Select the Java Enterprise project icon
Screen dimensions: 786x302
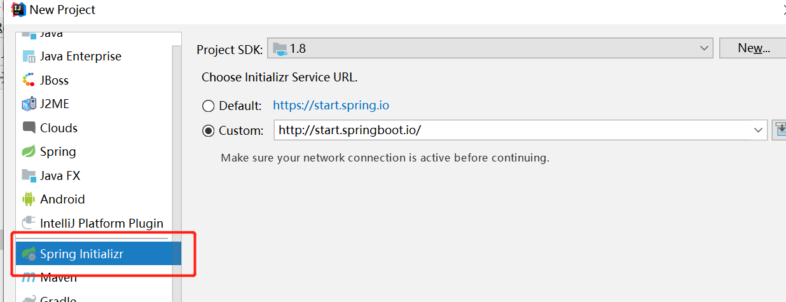[29, 57]
